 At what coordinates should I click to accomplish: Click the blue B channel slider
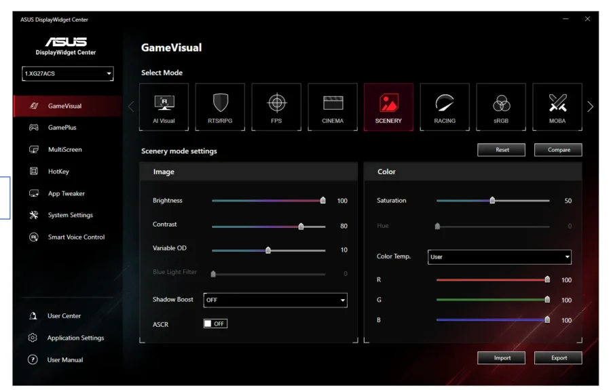[493, 319]
